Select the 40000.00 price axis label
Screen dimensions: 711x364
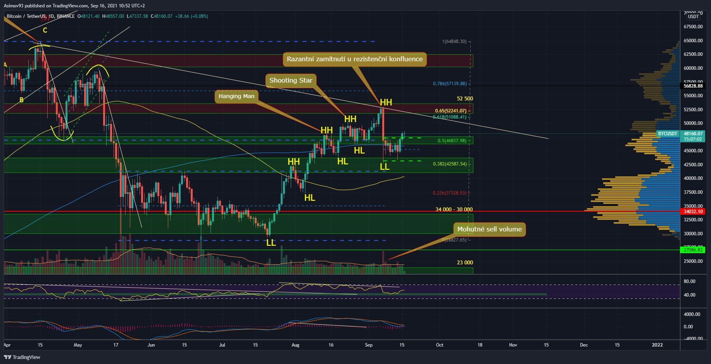693,178
